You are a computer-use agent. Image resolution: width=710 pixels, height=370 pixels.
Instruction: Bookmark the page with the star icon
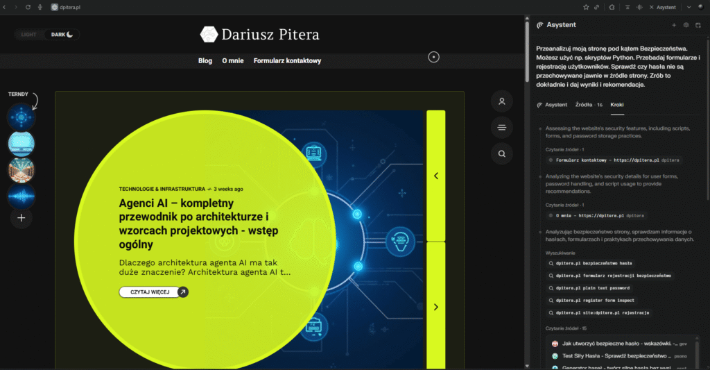click(x=586, y=7)
